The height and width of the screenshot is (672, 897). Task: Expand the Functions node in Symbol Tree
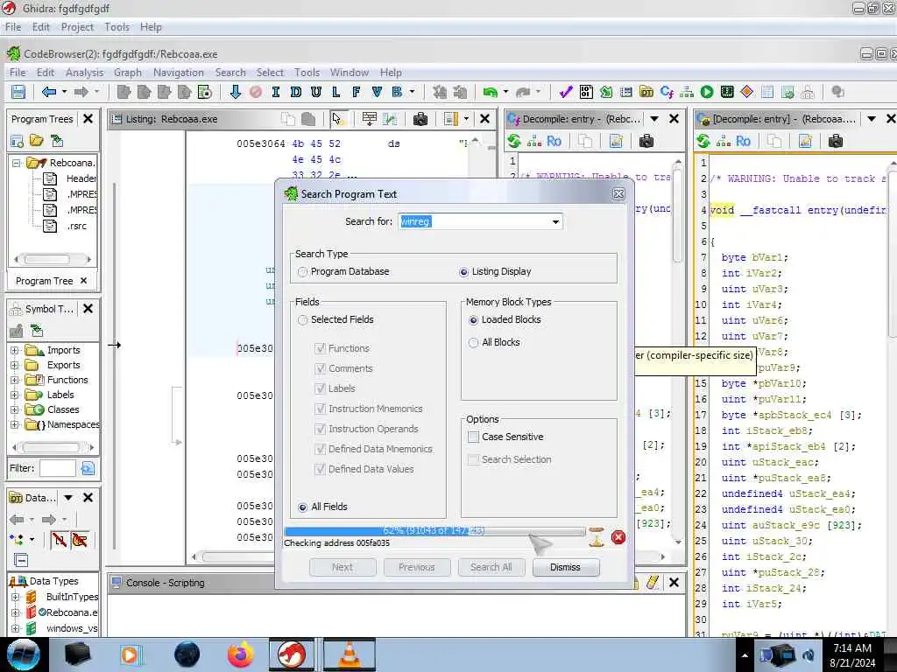click(x=15, y=380)
